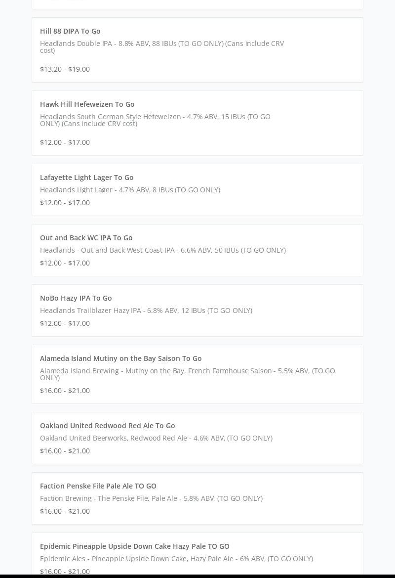The height and width of the screenshot is (578, 395).
Task: Open Alameda Island Mutiny on the Bay Saison
Action: tap(120, 358)
